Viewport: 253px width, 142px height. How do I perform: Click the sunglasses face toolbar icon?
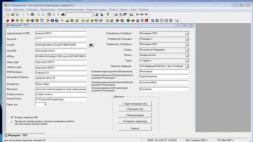(x=28, y=21)
